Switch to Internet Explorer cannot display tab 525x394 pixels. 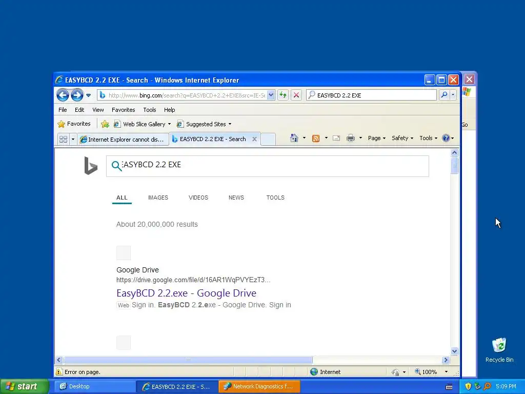[123, 139]
